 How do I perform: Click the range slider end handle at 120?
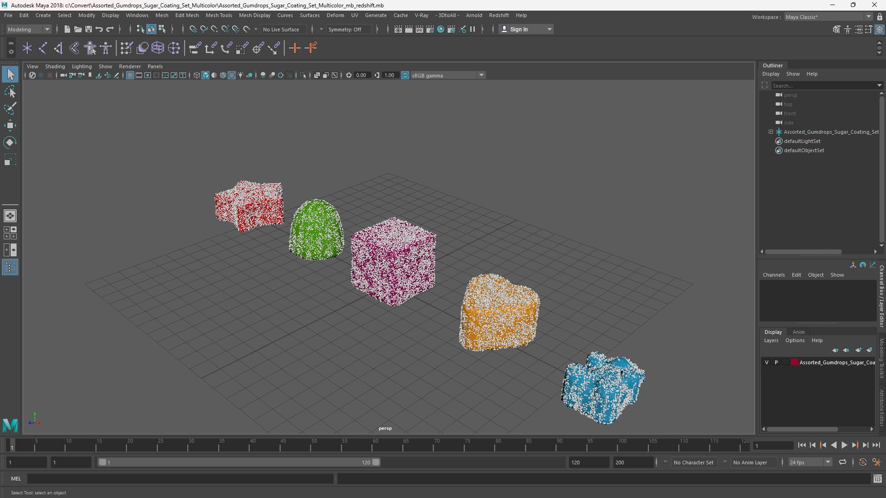tap(376, 462)
